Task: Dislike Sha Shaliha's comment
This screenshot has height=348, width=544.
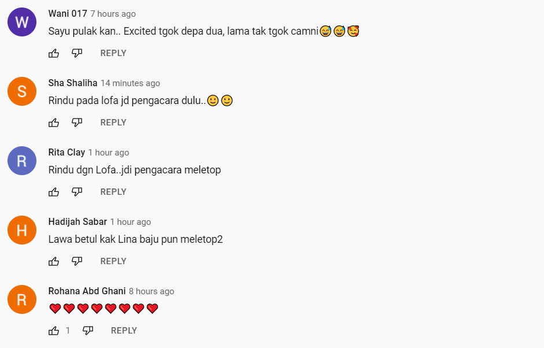Action: [x=77, y=123]
